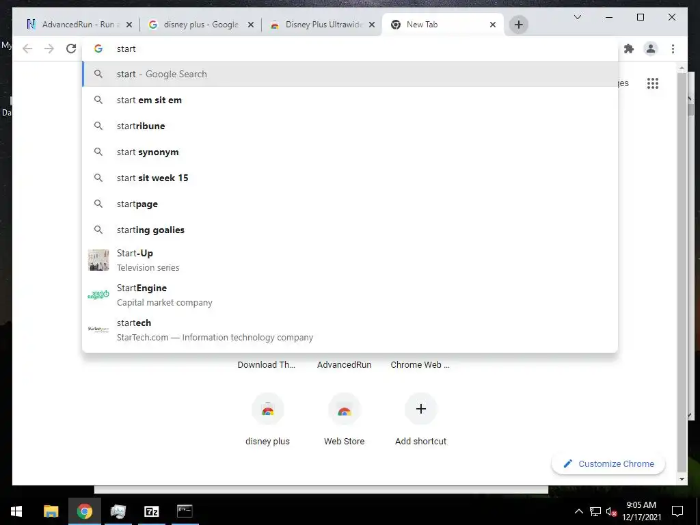Open the three-dot Chrome menu
Viewport: 700px width, 525px height.
(x=673, y=49)
